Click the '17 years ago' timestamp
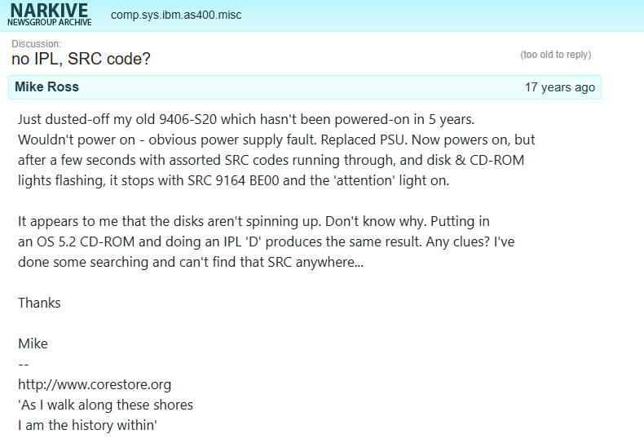Image resolution: width=644 pixels, height=443 pixels. [559, 87]
